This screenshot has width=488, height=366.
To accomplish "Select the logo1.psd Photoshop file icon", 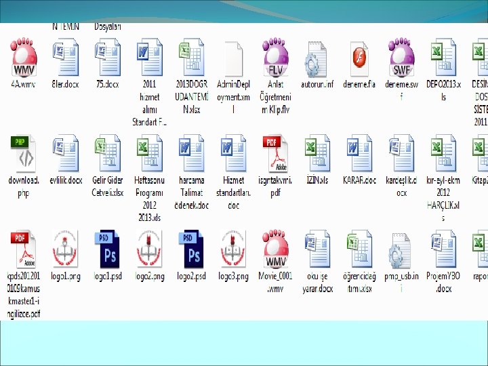I will coord(107,249).
